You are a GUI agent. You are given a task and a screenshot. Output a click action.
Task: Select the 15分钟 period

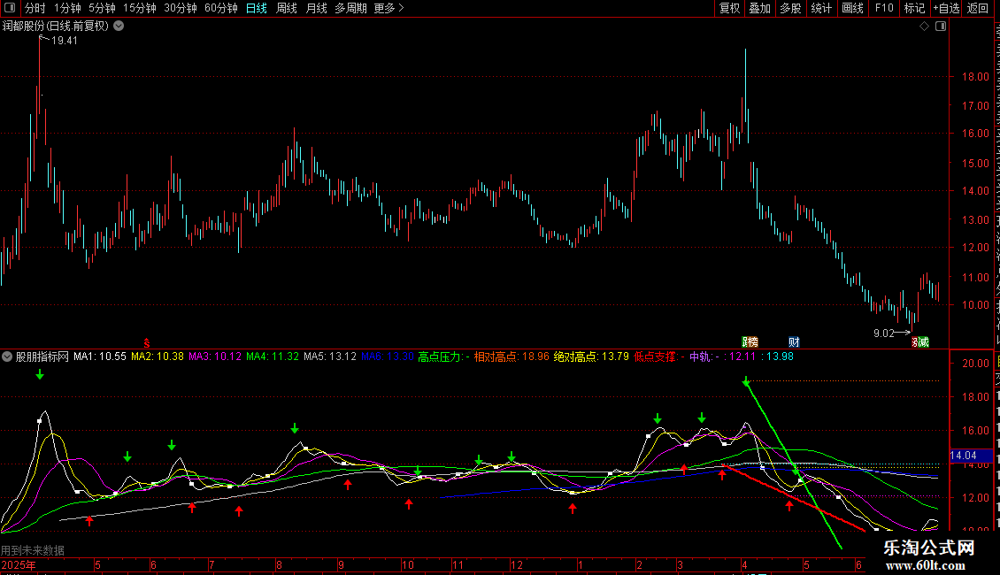click(x=139, y=8)
